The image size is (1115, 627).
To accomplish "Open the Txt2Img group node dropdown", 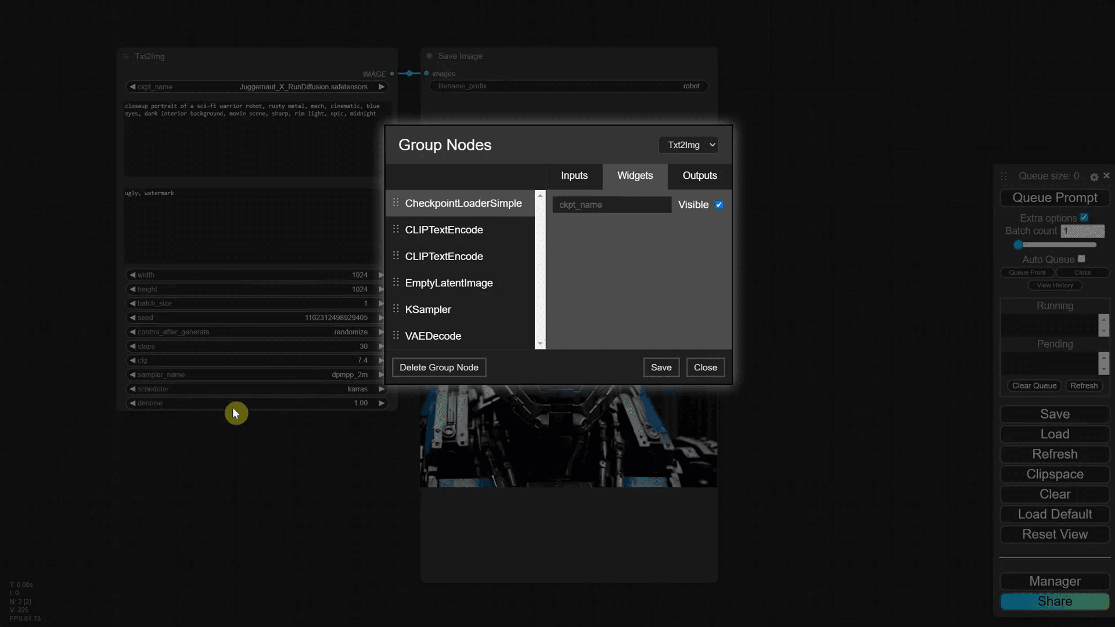I will click(689, 145).
